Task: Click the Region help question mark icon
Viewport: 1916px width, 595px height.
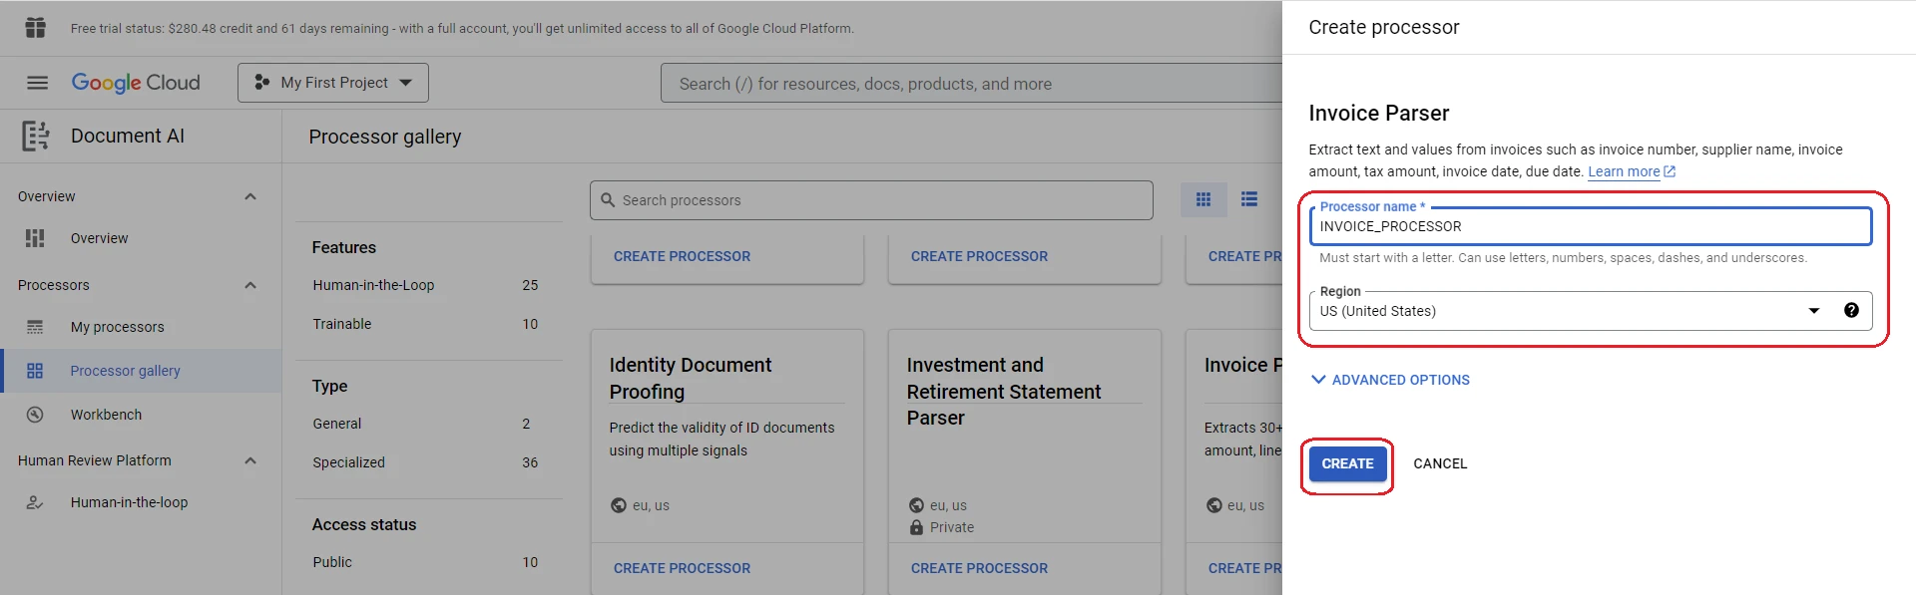Action: coord(1851,310)
